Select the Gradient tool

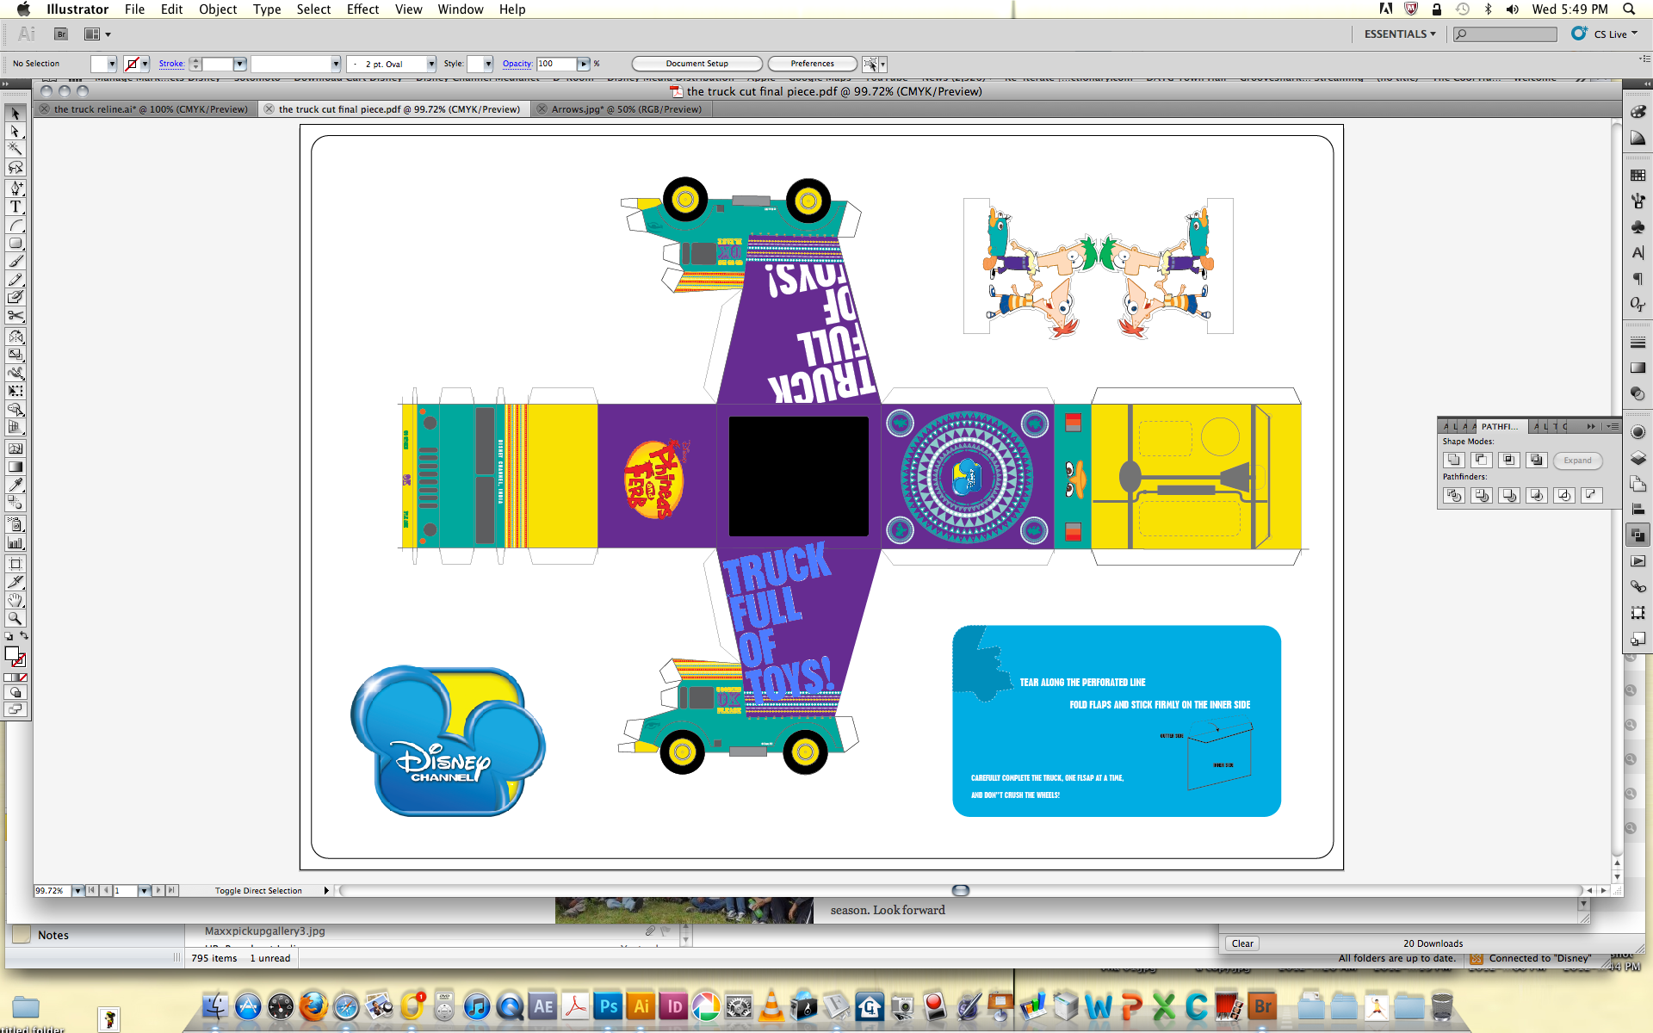(x=15, y=467)
